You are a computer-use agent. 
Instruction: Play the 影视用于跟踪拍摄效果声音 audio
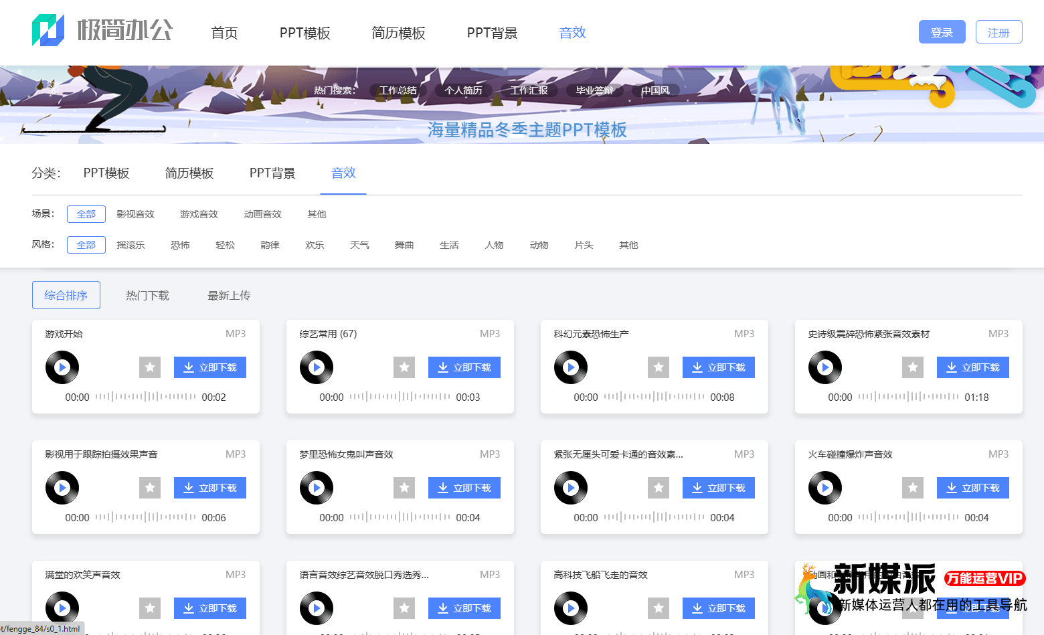62,488
